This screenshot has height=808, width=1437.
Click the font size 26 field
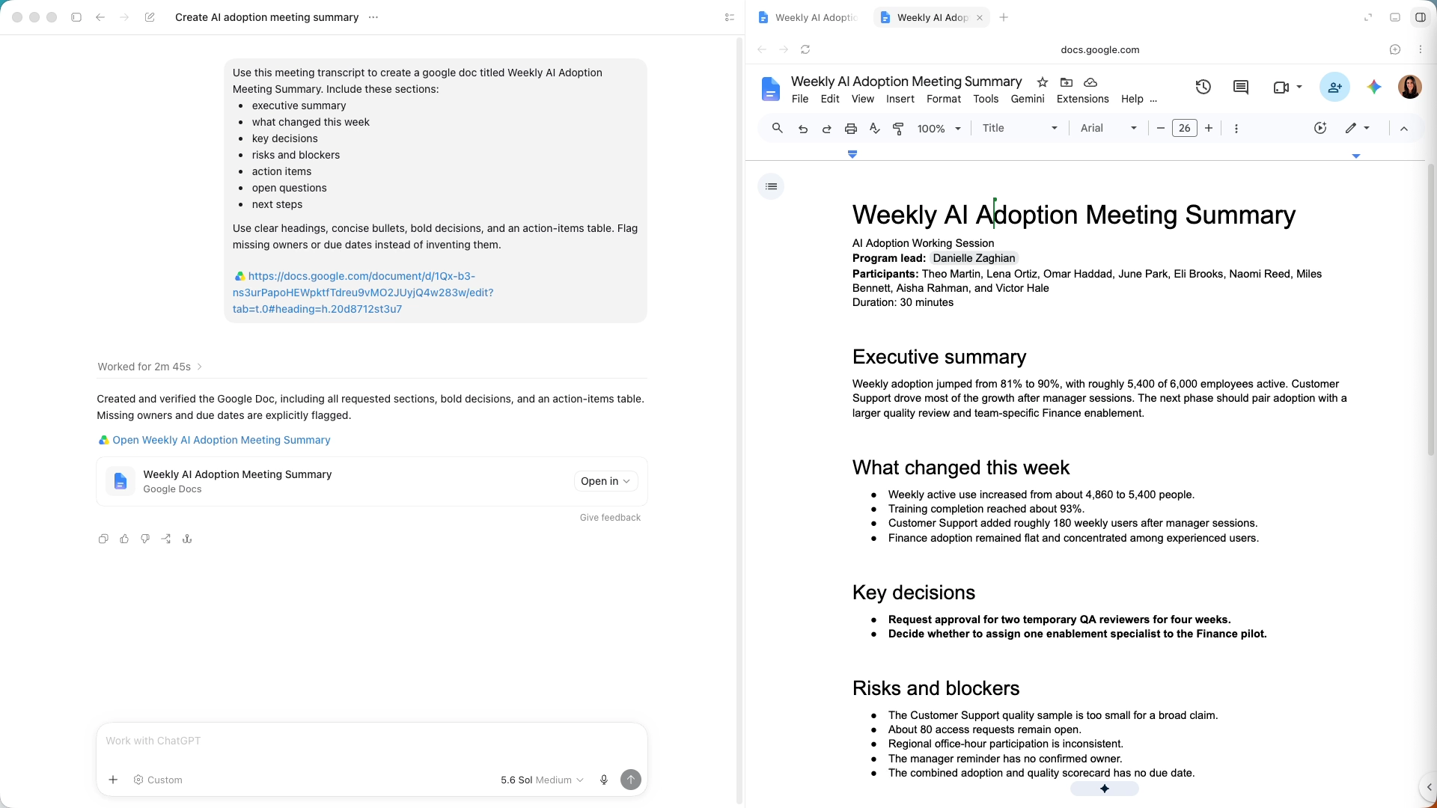coord(1184,129)
